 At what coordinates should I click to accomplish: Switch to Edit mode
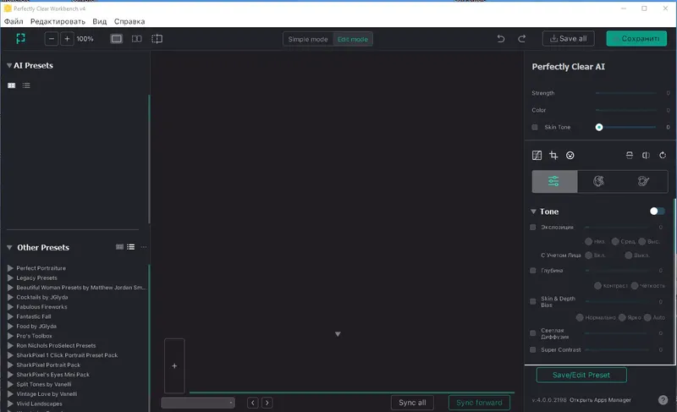click(353, 39)
